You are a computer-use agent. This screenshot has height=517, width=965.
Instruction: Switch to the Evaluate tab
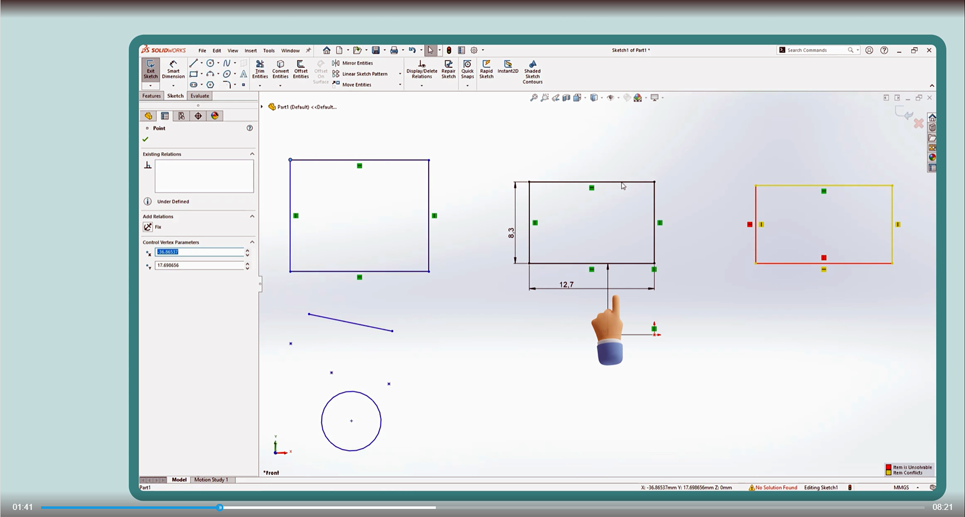[x=199, y=96]
